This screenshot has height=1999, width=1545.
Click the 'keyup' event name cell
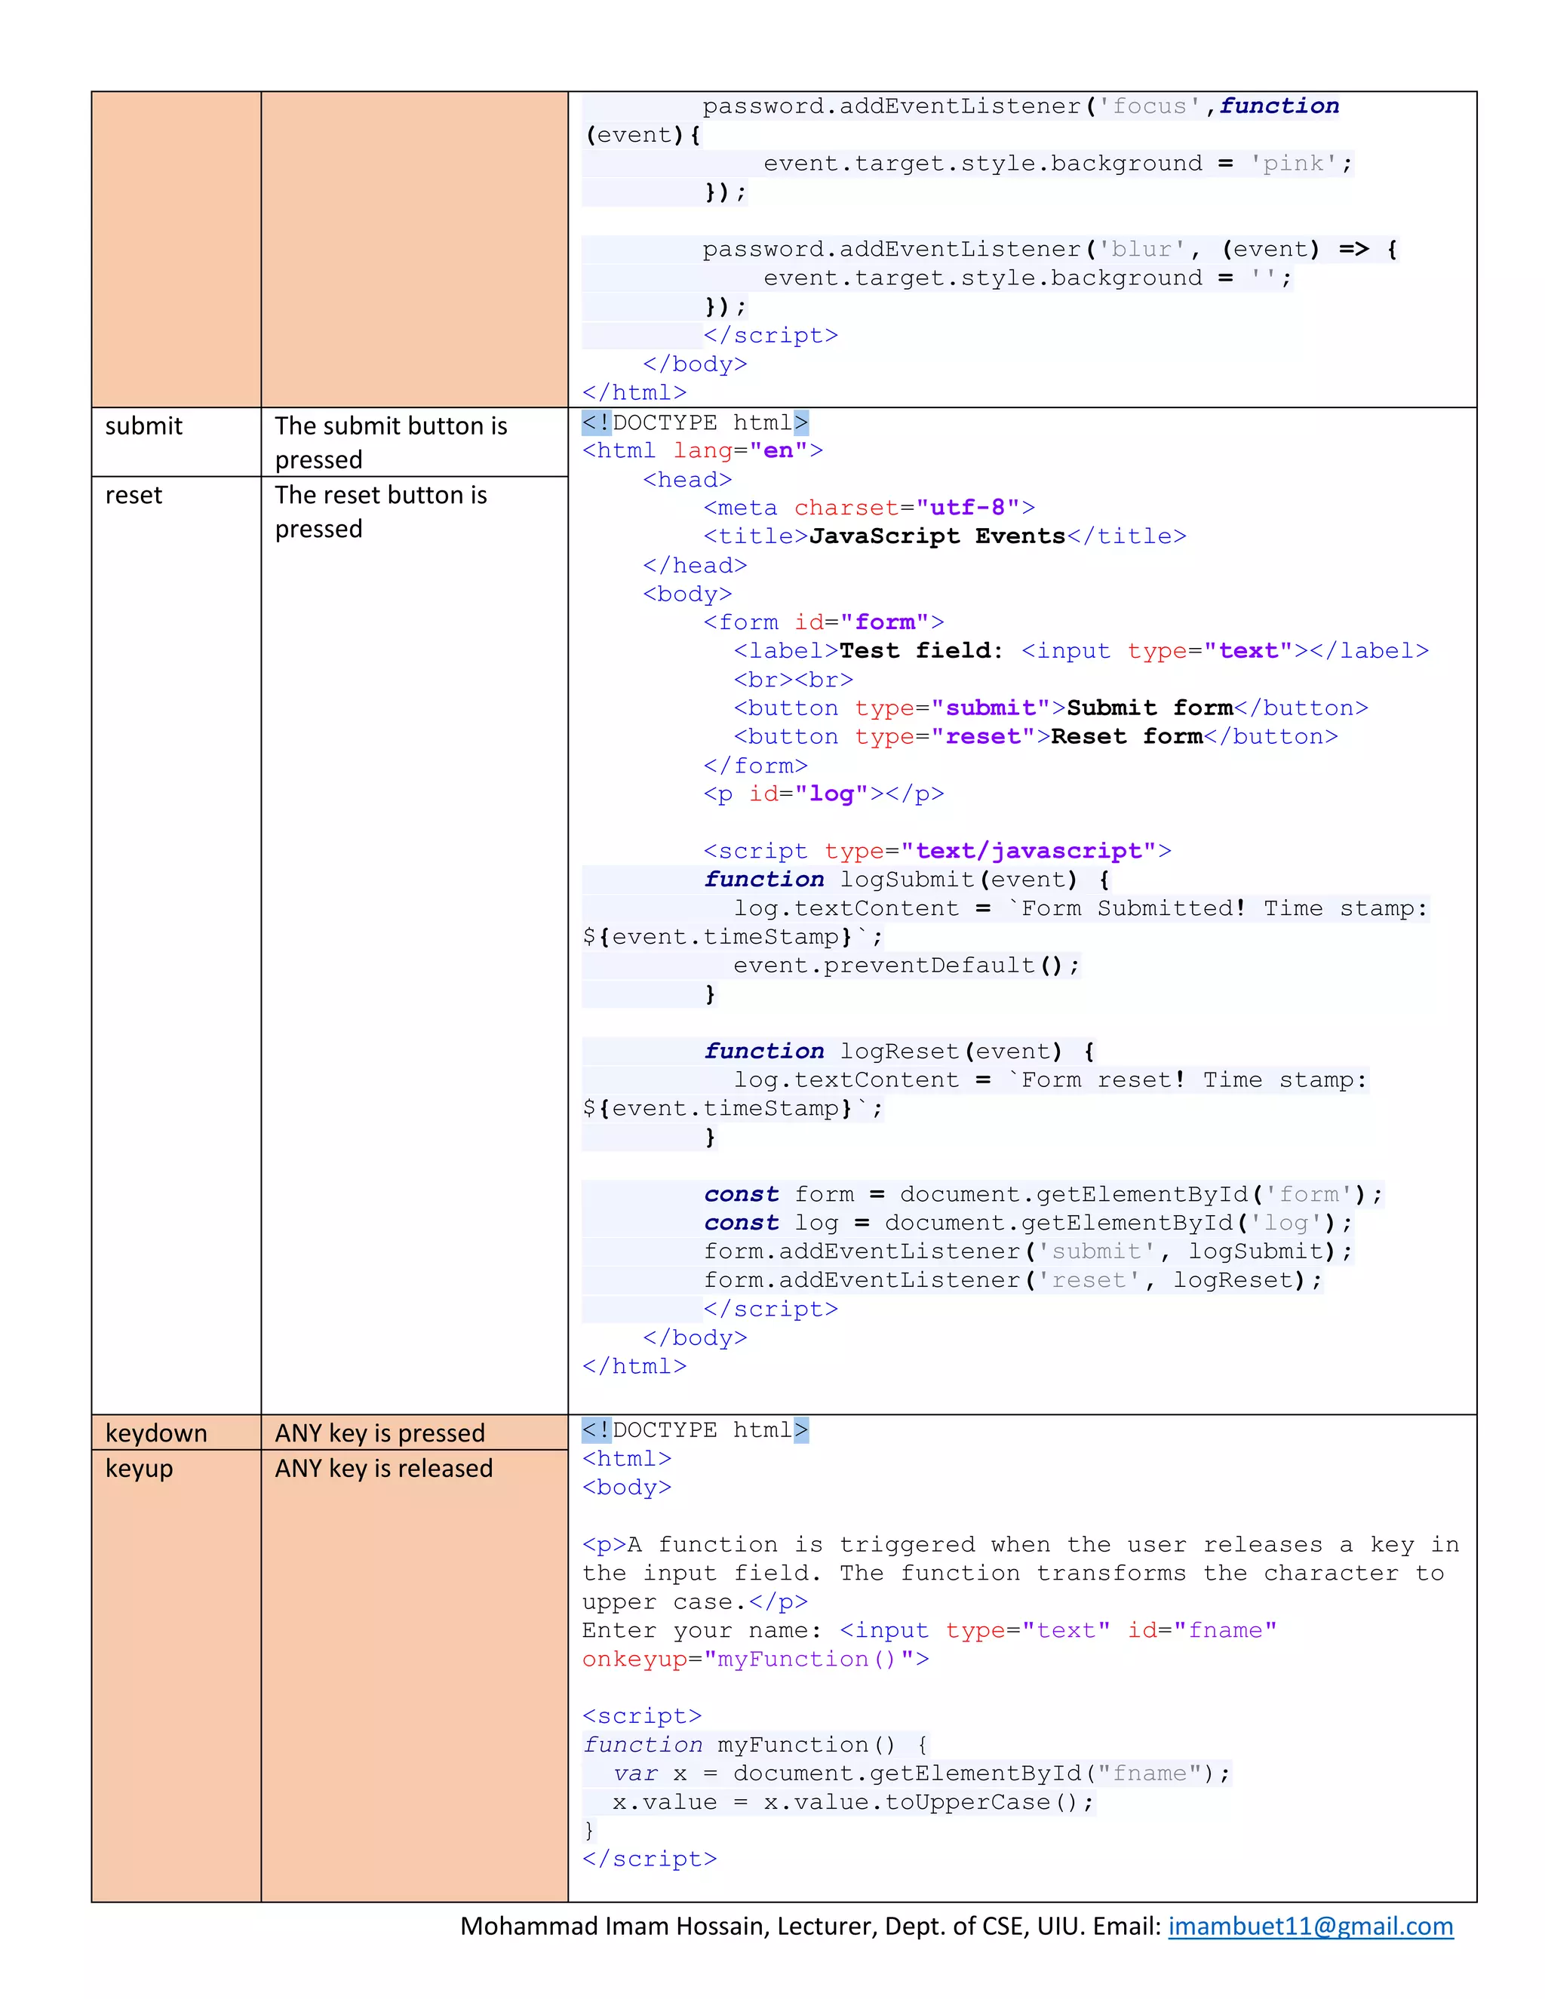point(139,1467)
